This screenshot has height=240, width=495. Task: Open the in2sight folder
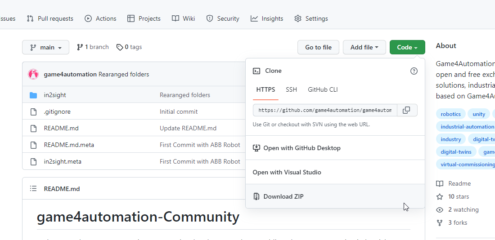click(55, 95)
